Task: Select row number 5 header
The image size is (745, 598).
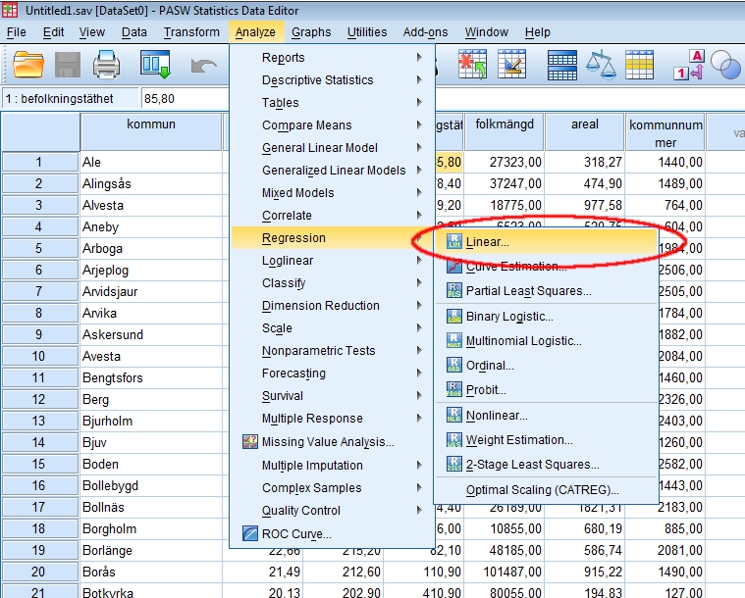Action: point(39,248)
